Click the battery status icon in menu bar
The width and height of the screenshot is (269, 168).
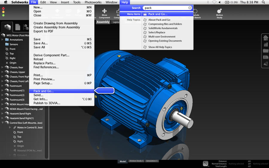pyautogui.click(x=227, y=2)
